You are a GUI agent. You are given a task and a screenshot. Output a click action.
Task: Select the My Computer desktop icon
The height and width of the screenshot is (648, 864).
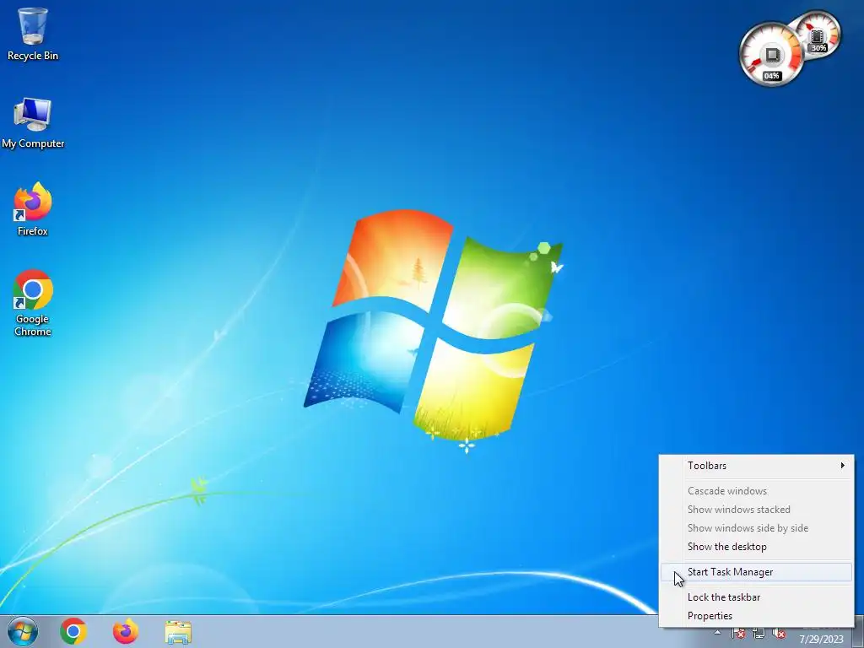(33, 122)
